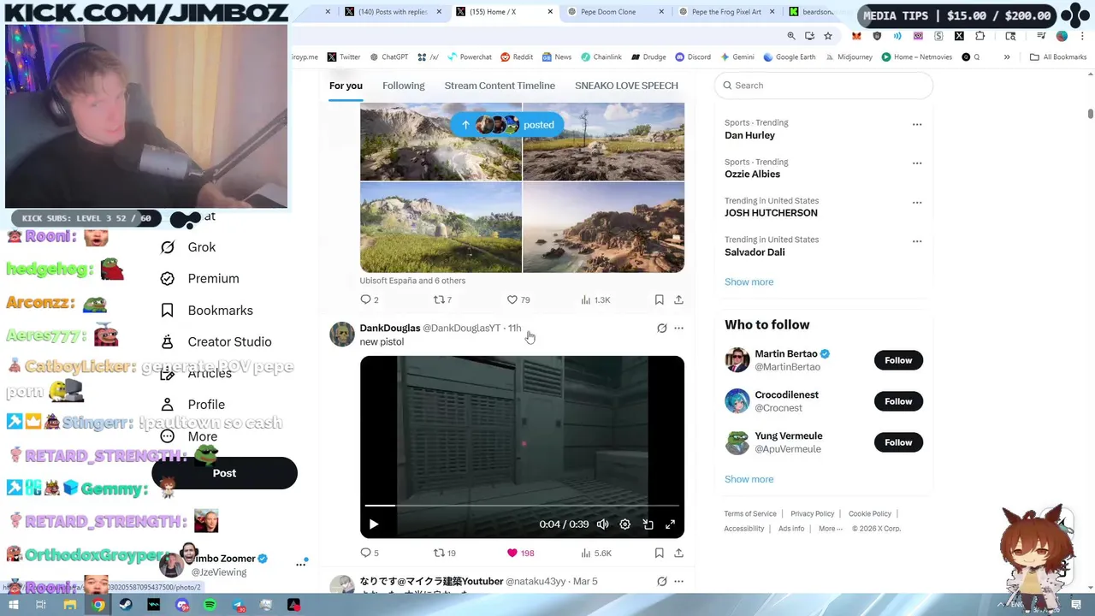Viewport: 1095px width, 616px height.
Task: Switch to Pepe Doom Clone browser tab
Action: pos(608,12)
